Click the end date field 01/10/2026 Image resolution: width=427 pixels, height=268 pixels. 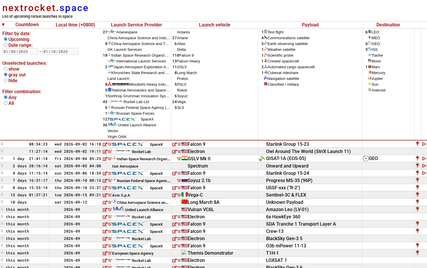pyautogui.click(x=60, y=52)
